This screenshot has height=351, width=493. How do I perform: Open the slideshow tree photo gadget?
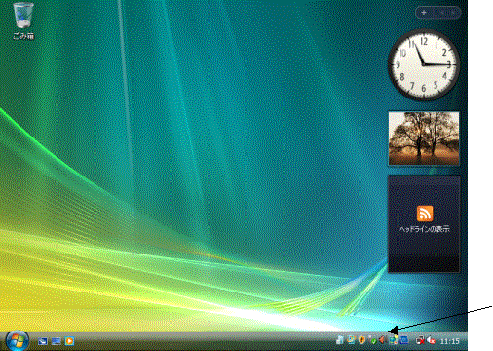coord(424,138)
